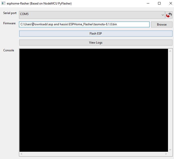Click the console horizontal scroll left arrow
The width and height of the screenshot is (174, 159).
pyautogui.click(x=21, y=154)
